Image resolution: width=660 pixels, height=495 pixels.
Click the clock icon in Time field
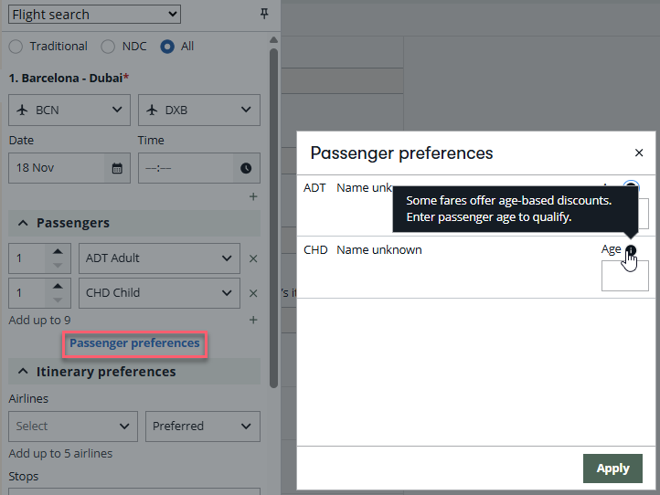(x=246, y=168)
